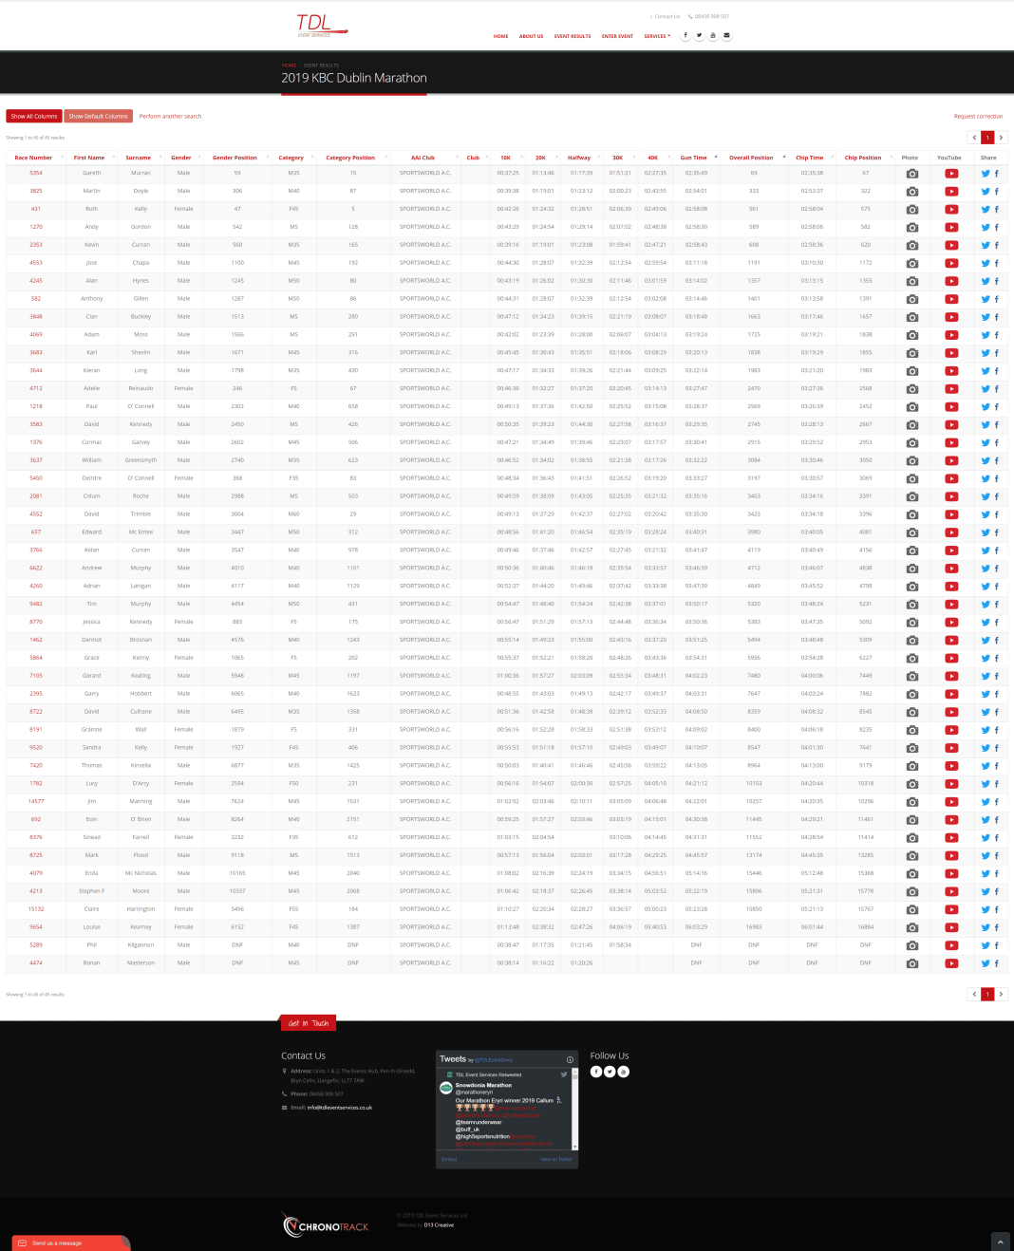Screen dimensions: 1014x1251
Task: Click the D13 Creative website credit link
Action: (439, 1225)
